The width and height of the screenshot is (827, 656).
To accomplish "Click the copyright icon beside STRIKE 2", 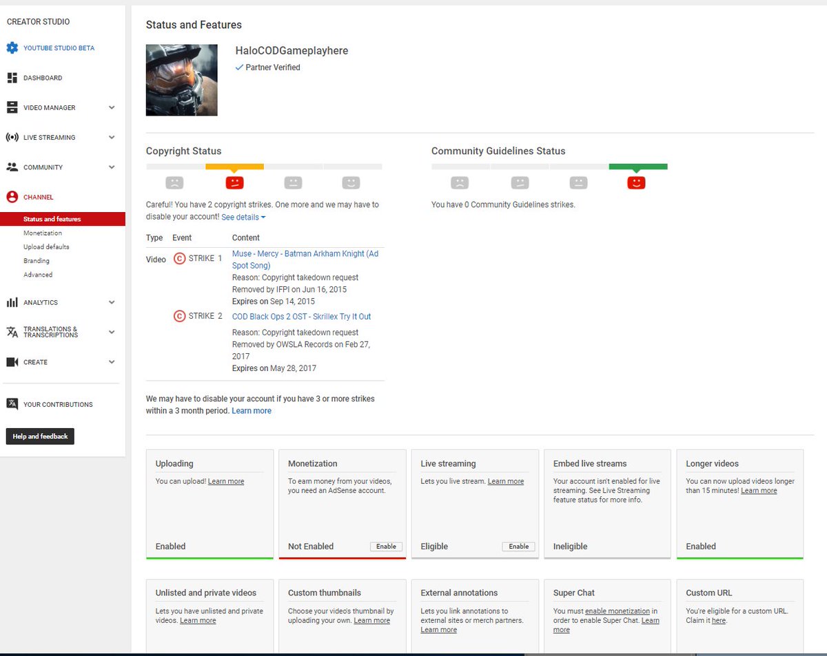I will 179,316.
